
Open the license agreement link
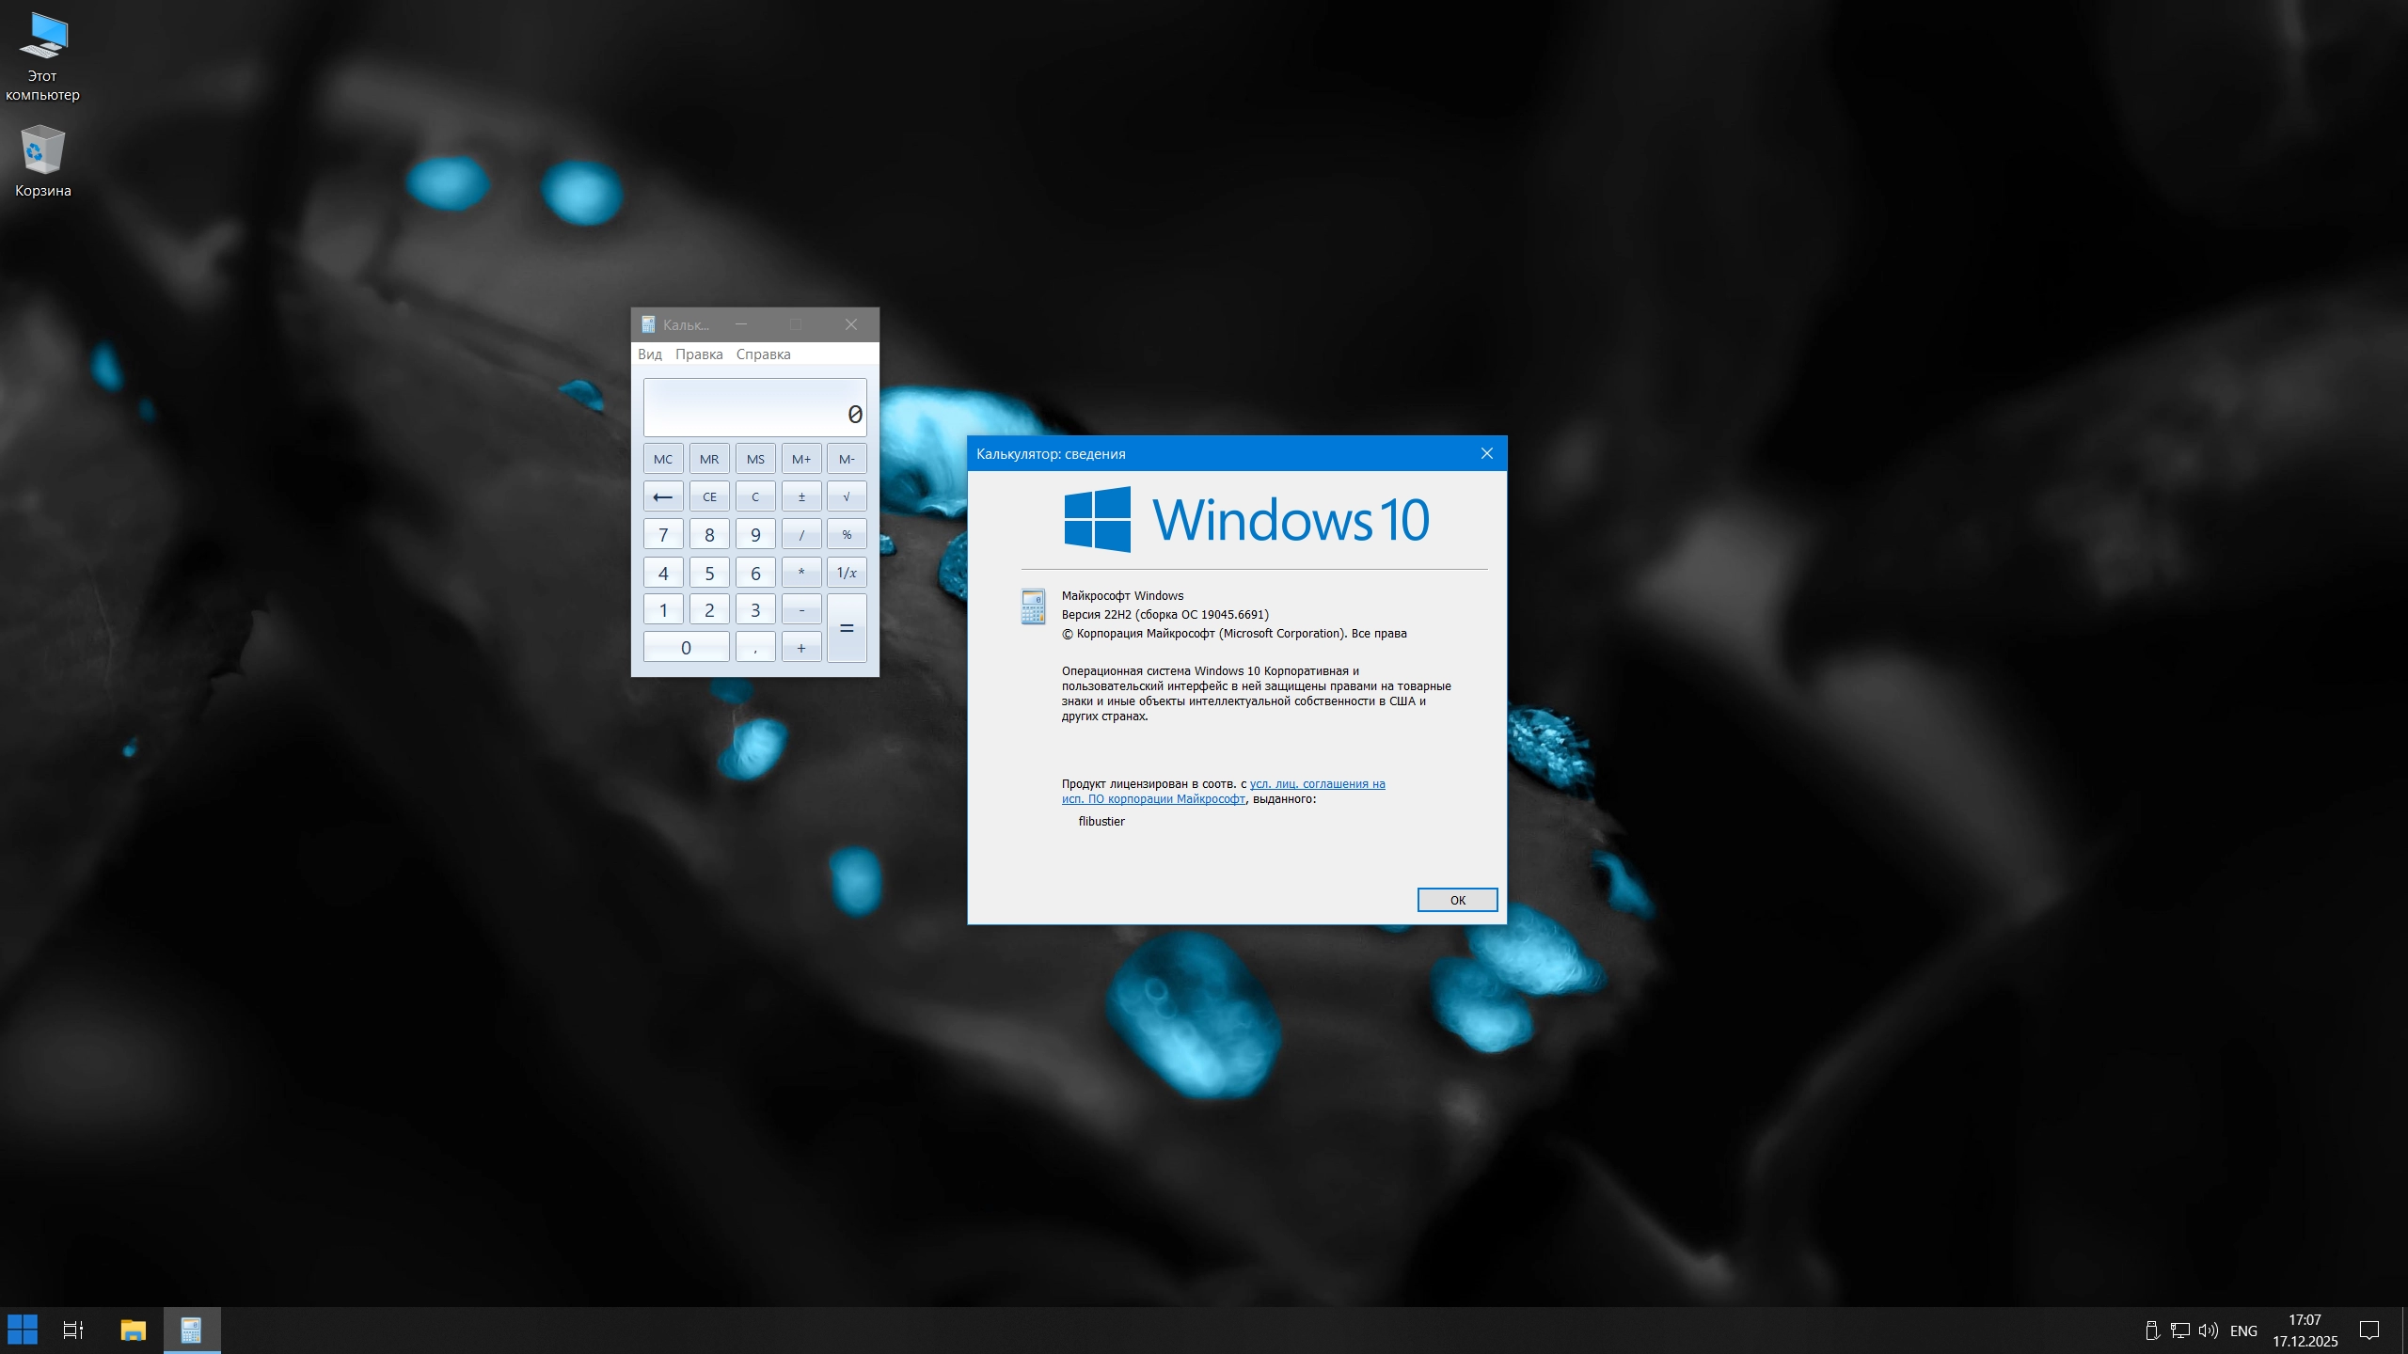[1316, 783]
